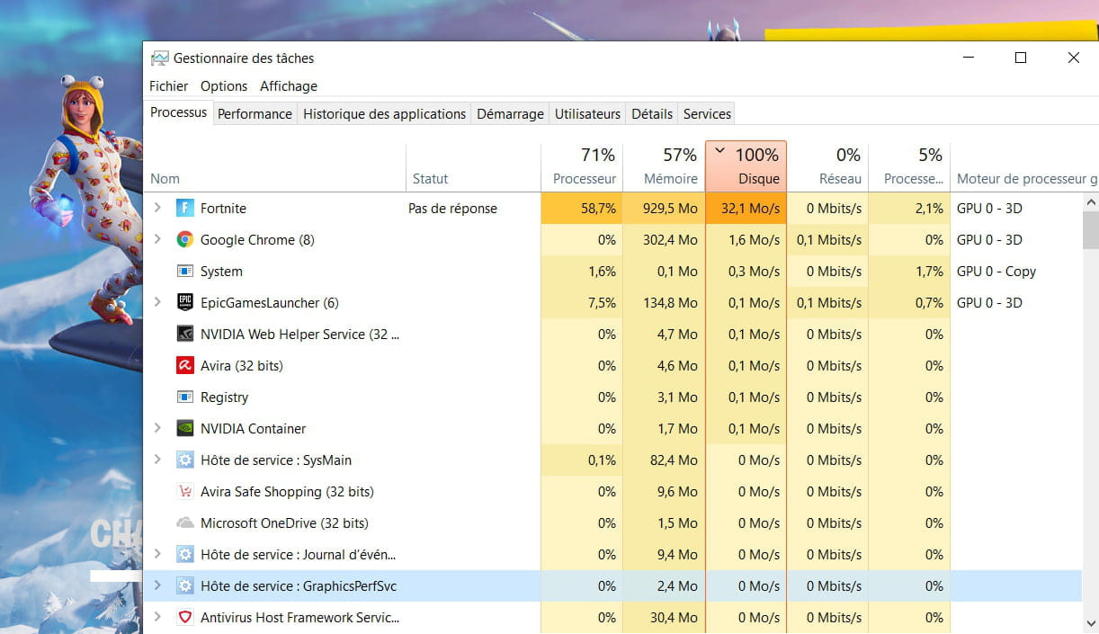
Task: Switch to the Performance tab
Action: [255, 114]
